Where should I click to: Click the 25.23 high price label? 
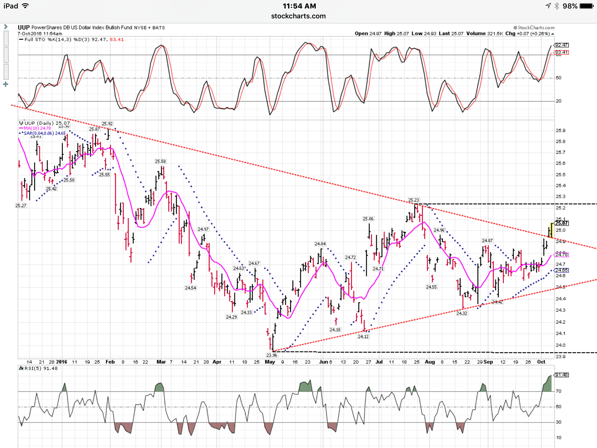[x=413, y=200]
